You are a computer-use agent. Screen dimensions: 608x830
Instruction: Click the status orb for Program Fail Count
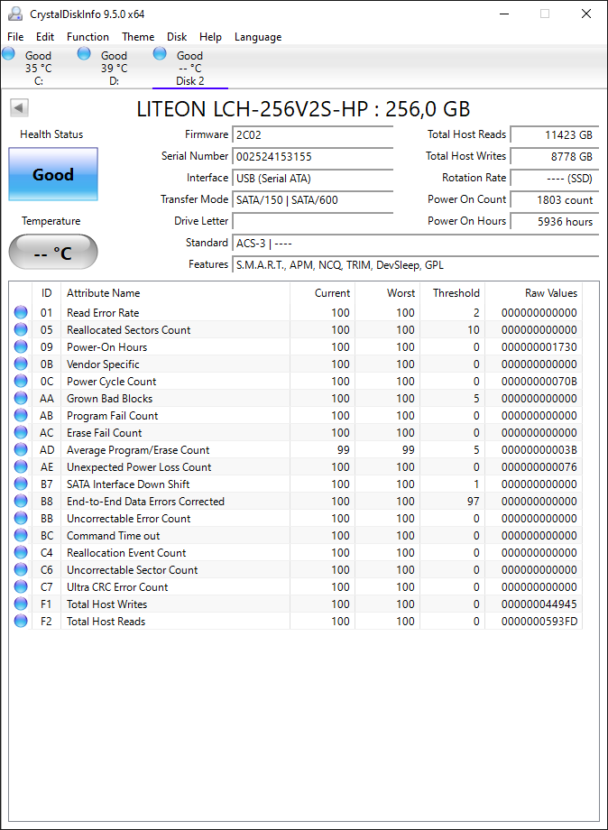tap(21, 415)
